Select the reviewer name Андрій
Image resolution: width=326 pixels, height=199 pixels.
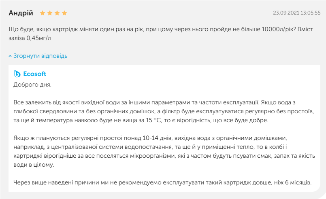[21, 13]
